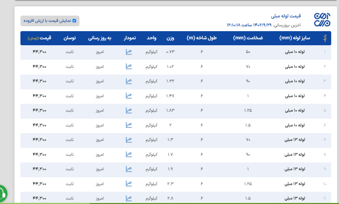The width and height of the screenshot is (339, 204).
Task: Click the ضخامت (mm) column header
Action: click(248, 38)
